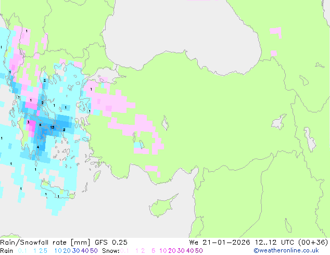Image resolution: width=330 pixels, height=255 pixels.
Task: Click the "5" rainfall value on the map
Action: pyautogui.click(x=64, y=130)
